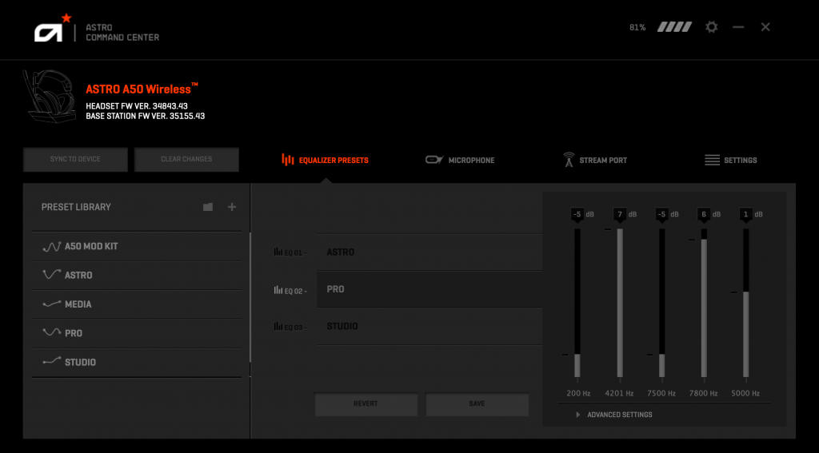
Task: Expand Advanced Settings triangle
Action: click(577, 415)
